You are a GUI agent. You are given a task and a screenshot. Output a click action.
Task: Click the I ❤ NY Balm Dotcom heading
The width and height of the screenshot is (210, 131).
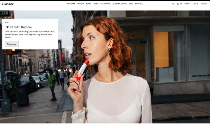tap(18, 27)
